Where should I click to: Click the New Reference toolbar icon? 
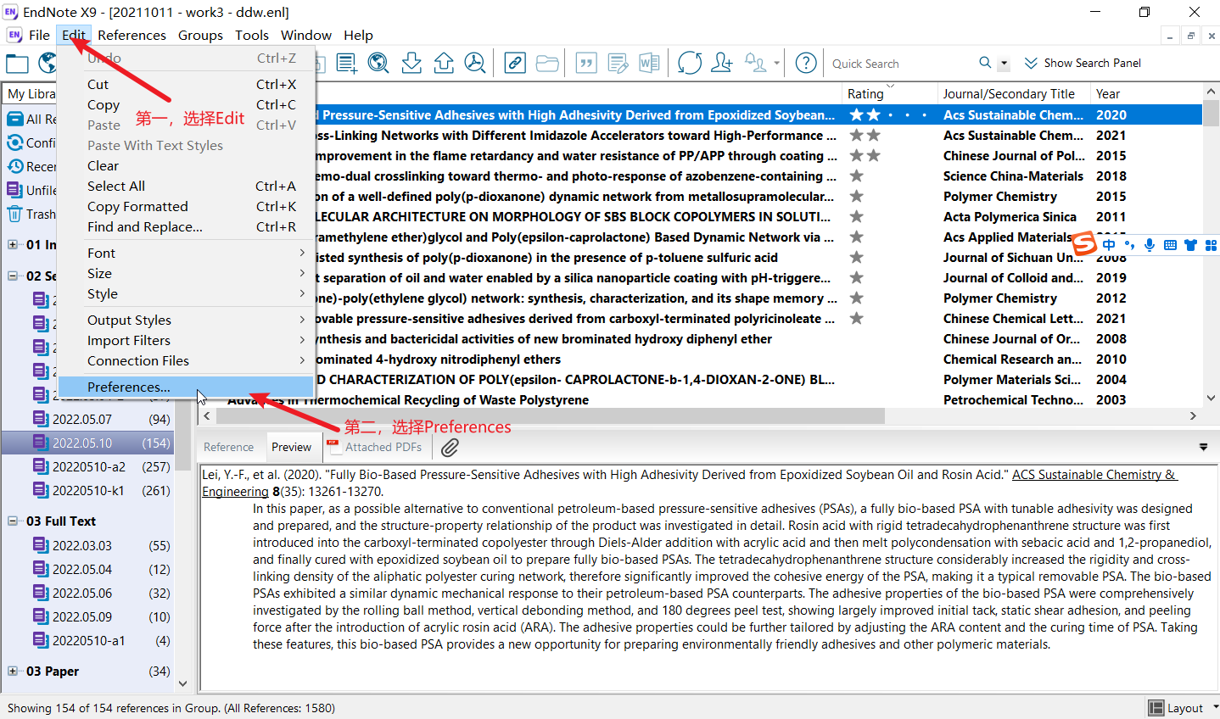[x=346, y=64]
